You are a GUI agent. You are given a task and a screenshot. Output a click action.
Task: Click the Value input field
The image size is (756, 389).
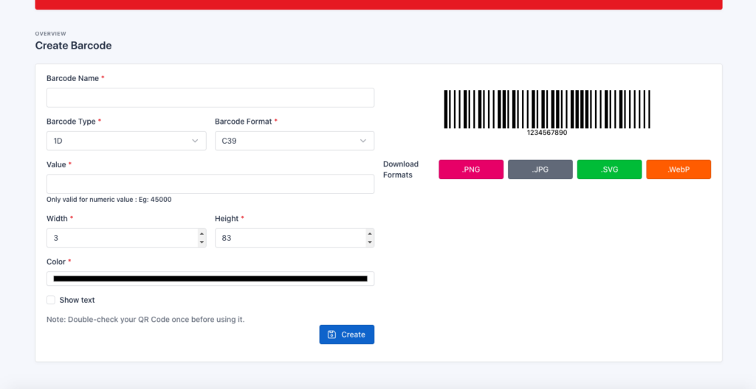(x=210, y=184)
